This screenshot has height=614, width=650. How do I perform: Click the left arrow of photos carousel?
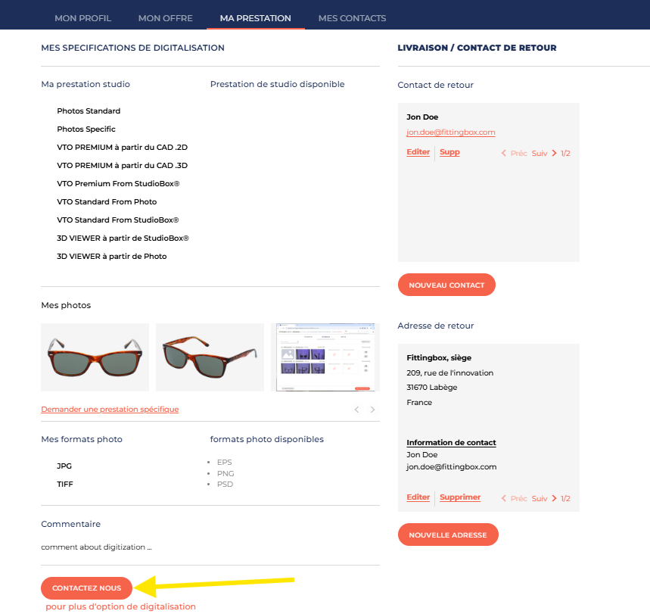click(357, 410)
